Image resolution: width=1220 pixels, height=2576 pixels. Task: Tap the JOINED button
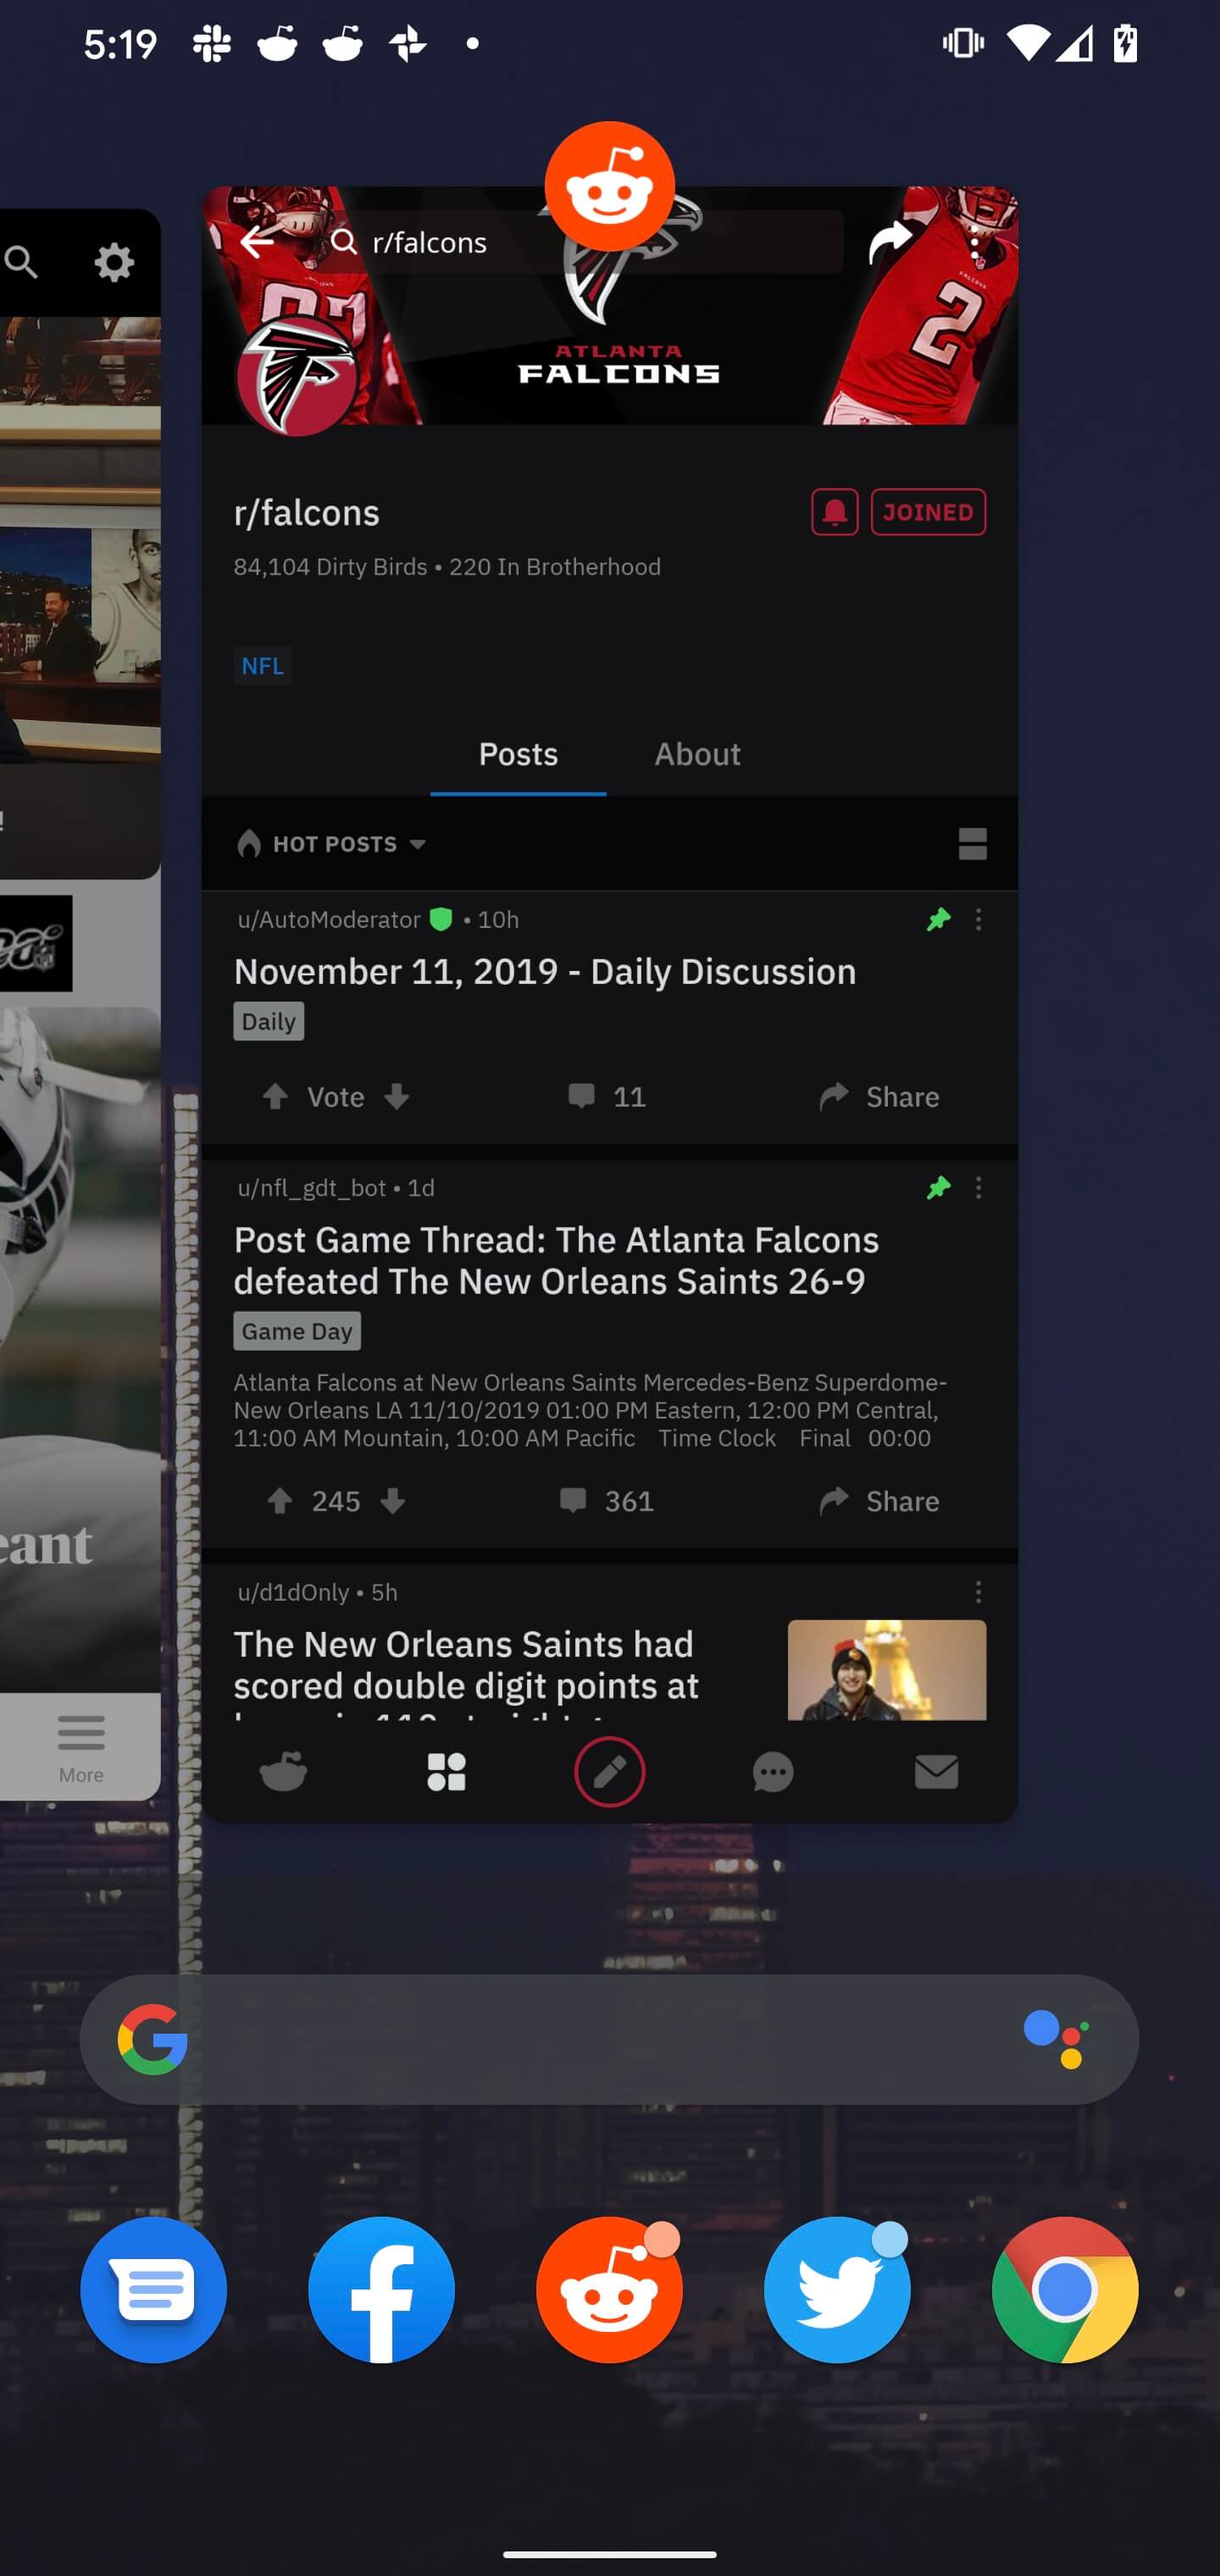pyautogui.click(x=928, y=512)
